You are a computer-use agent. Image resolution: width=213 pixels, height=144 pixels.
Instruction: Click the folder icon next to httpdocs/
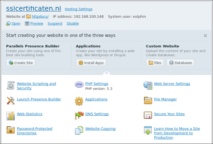(29, 16)
